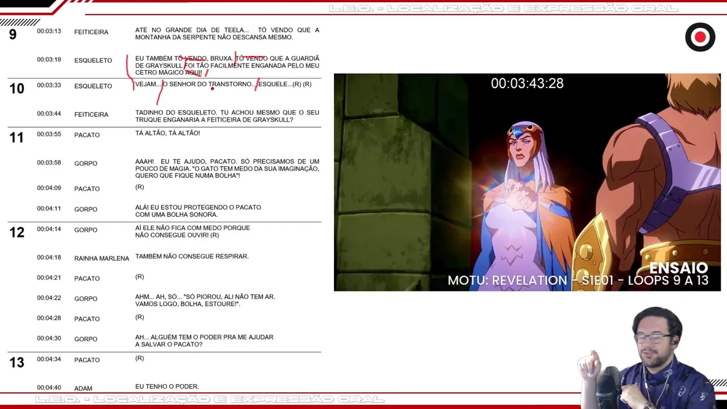This screenshot has width=727, height=409.
Task: Click the 00:04:18 timecode
Action: pos(49,257)
